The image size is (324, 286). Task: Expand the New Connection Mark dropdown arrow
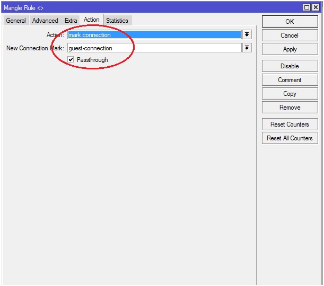(x=247, y=48)
